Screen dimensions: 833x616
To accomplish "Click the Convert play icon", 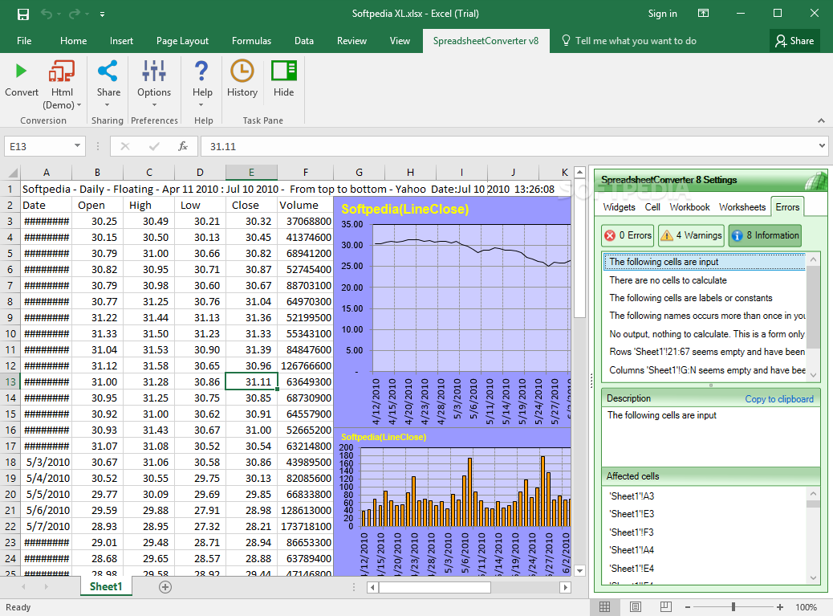I will (21, 71).
